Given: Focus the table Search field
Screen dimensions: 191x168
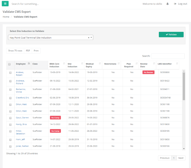Looking at the screenshot, I should point(168,56).
